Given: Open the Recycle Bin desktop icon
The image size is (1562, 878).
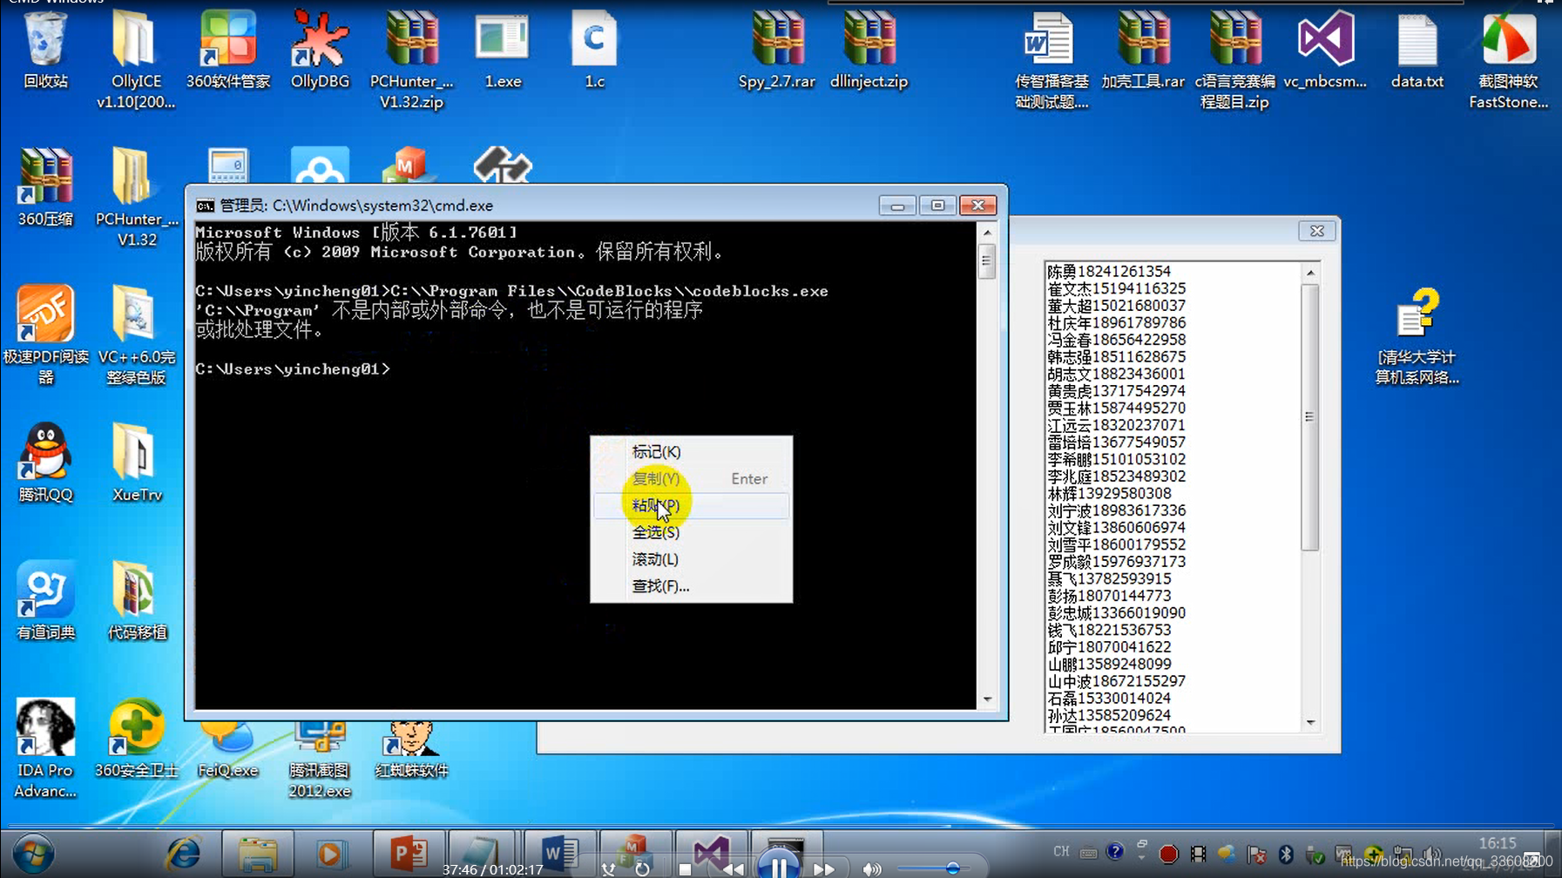Looking at the screenshot, I should pos(45,49).
